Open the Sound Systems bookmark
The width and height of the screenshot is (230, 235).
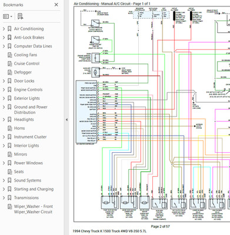28,180
